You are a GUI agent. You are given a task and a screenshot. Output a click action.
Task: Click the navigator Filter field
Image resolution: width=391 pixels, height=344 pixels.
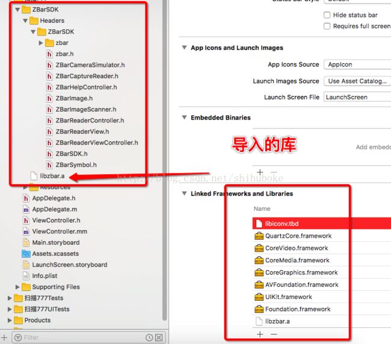click(88, 337)
